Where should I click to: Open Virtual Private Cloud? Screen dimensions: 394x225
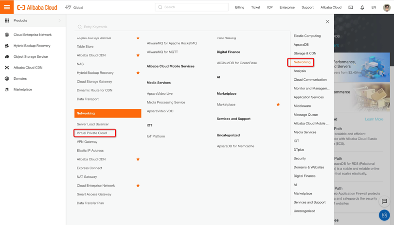[x=92, y=133]
